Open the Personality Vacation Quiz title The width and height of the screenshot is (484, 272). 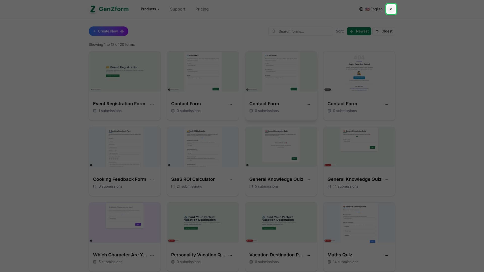click(198, 255)
